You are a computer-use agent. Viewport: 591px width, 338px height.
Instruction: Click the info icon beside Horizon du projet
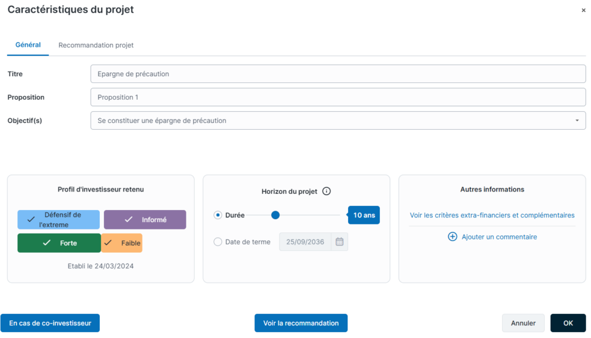click(x=327, y=191)
